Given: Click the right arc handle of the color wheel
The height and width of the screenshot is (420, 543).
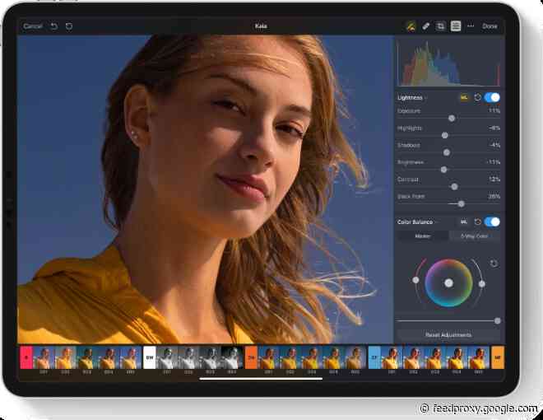Looking at the screenshot, I should coord(481,284).
